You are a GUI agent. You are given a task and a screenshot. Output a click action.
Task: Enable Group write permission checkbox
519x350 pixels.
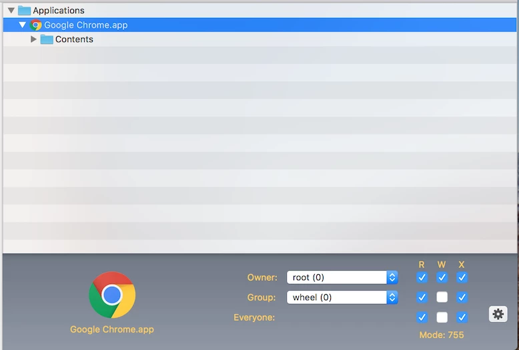[442, 297]
